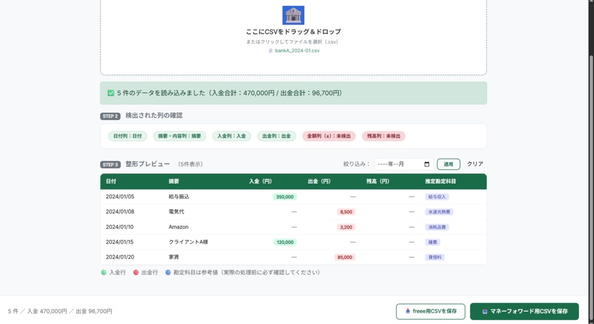Viewport: 594px width, 324px height.
Task: Select the 2024/01/15 date cell
Action: [120, 242]
